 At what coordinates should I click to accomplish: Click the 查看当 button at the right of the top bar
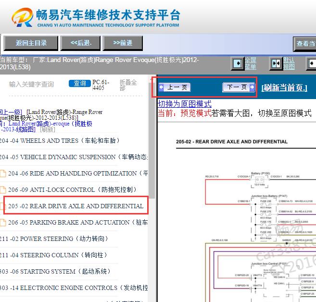305,44
